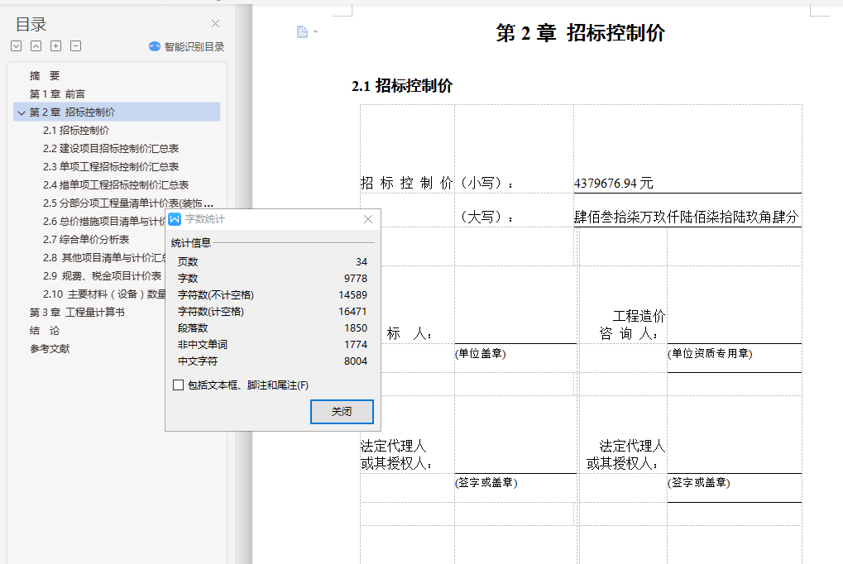Enable 包括文本框、脚注和尾注 checkbox
The image size is (843, 564).
(x=178, y=385)
